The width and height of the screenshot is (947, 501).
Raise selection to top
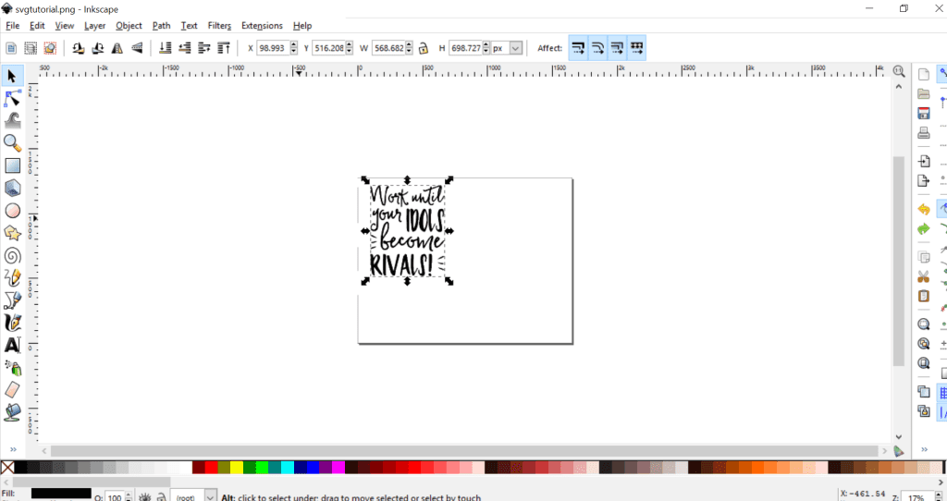coord(224,48)
